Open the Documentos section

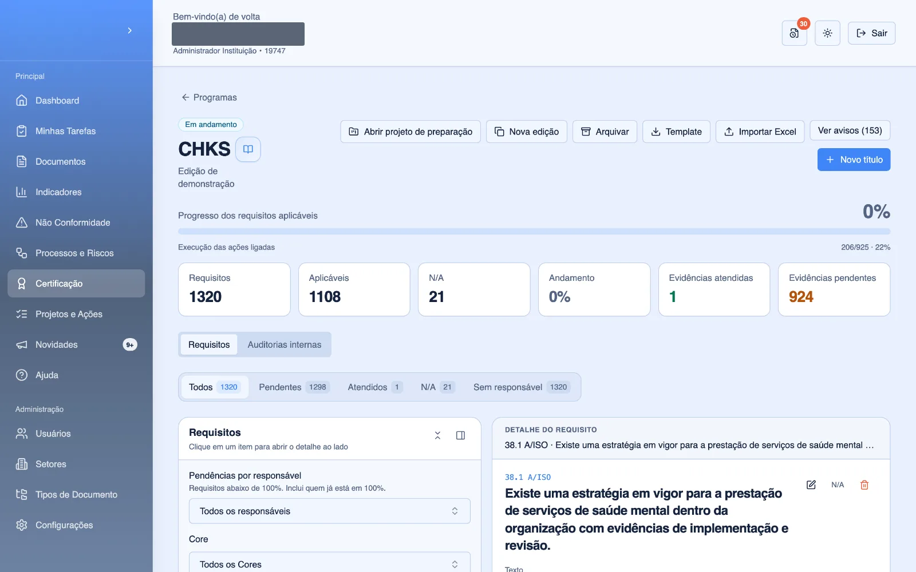[76, 161]
